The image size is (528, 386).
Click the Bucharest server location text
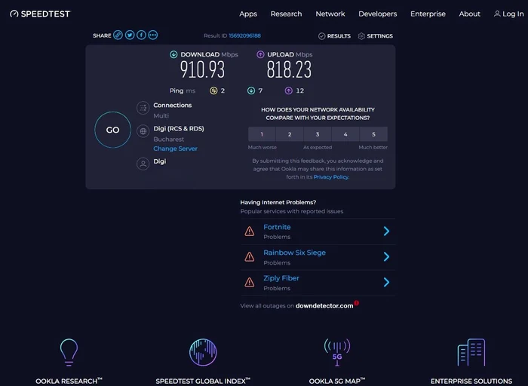pyautogui.click(x=169, y=139)
